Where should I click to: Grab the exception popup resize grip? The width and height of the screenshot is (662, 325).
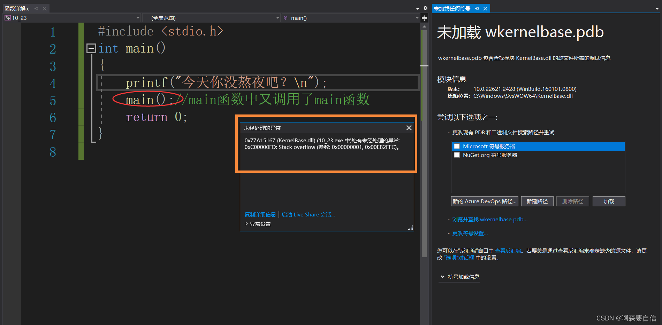[x=411, y=228]
